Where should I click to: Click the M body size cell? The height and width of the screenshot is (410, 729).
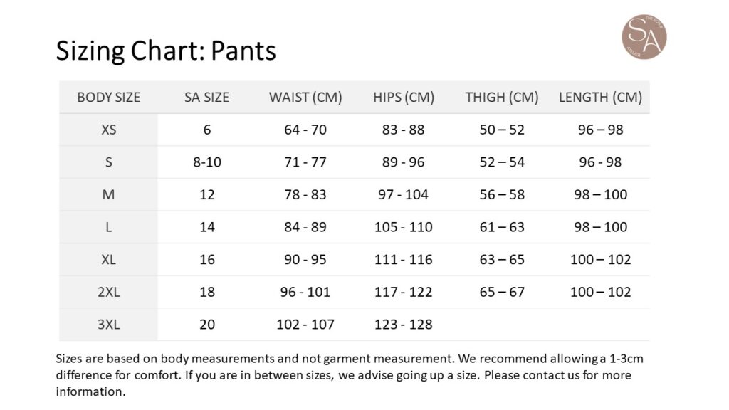108,194
